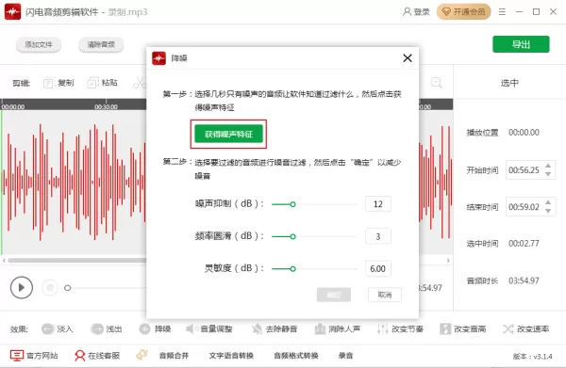Click 改变节奏 tempo effect

point(400,328)
